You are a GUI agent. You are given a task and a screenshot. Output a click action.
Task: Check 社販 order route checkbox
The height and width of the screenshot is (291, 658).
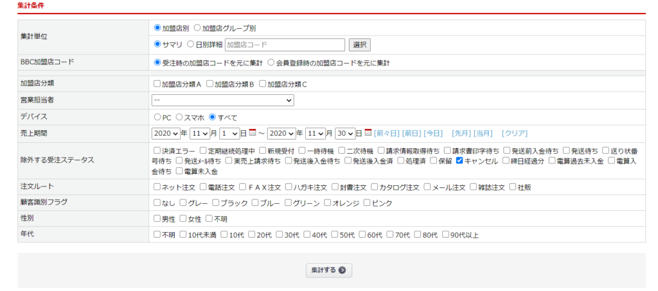[x=512, y=187]
